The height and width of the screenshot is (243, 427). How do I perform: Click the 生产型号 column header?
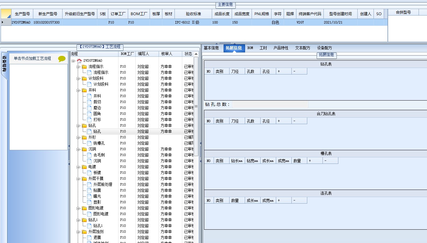[x=22, y=14]
